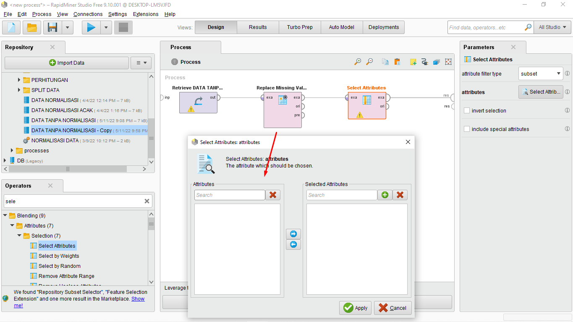Click the new process icon in toolbar
The image size is (573, 322).
(x=11, y=27)
